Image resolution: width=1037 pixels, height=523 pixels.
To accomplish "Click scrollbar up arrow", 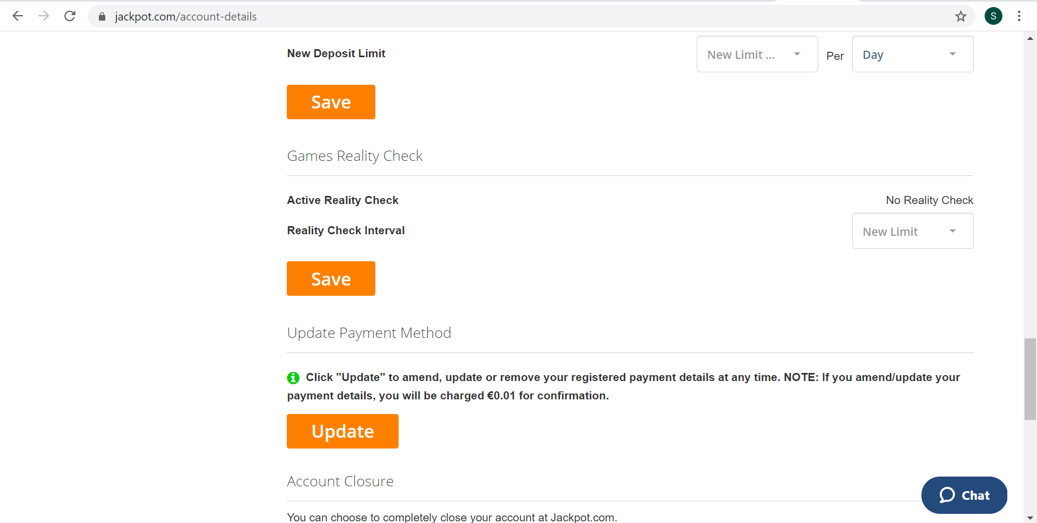I will point(1030,38).
